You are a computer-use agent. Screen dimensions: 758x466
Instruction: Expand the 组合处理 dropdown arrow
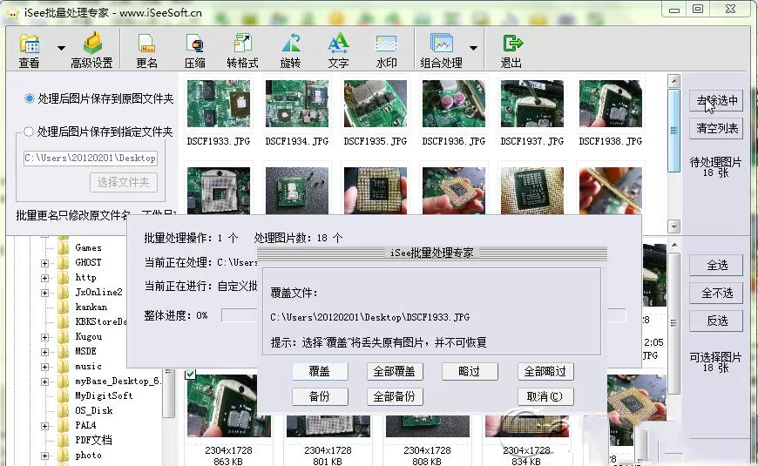tap(474, 48)
